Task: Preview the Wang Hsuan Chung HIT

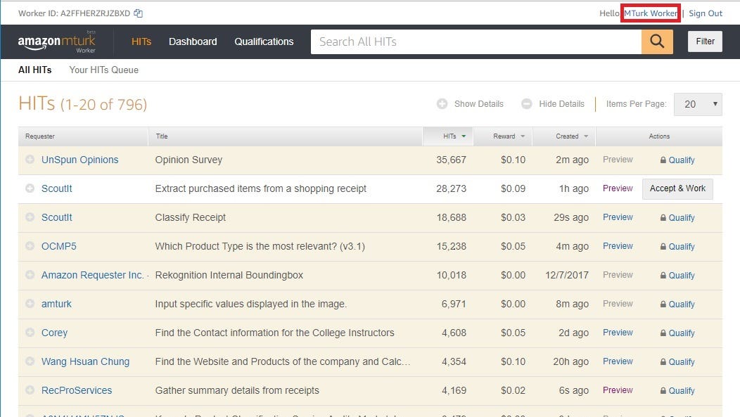Action: (x=618, y=361)
